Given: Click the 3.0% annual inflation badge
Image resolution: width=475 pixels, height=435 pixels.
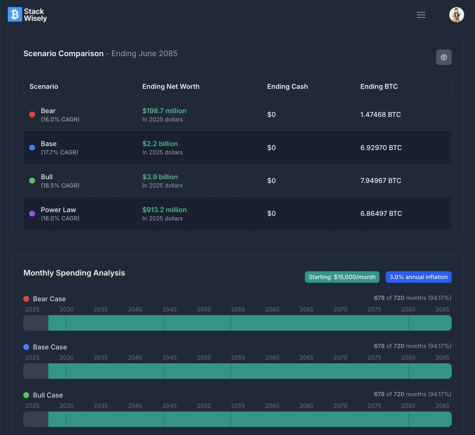Looking at the screenshot, I should coord(418,277).
